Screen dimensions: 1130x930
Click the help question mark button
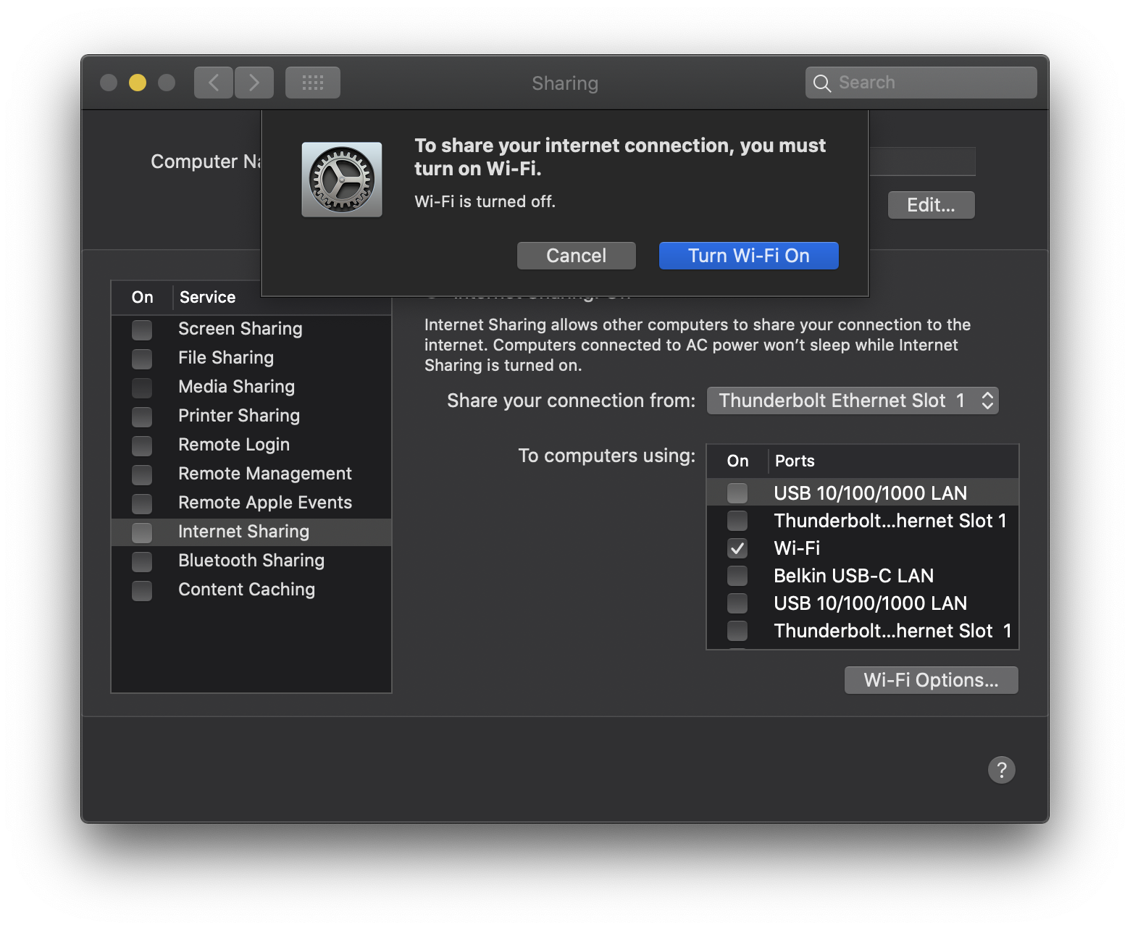tap(1001, 770)
